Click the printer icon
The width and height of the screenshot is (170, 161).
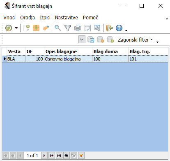(78, 28)
